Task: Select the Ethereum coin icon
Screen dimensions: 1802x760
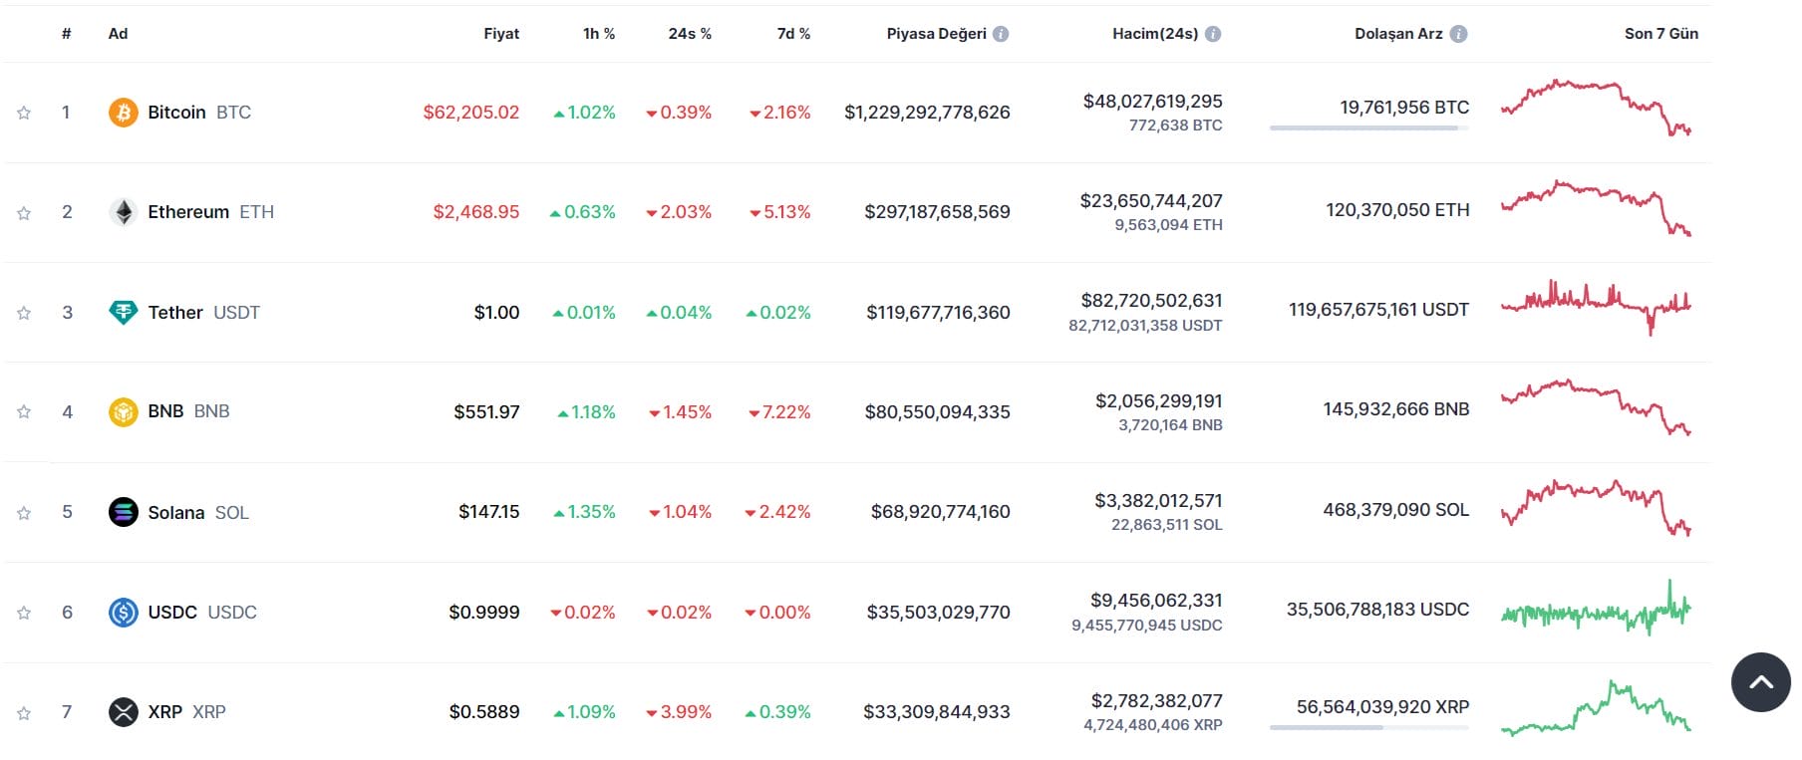Action: point(123,212)
